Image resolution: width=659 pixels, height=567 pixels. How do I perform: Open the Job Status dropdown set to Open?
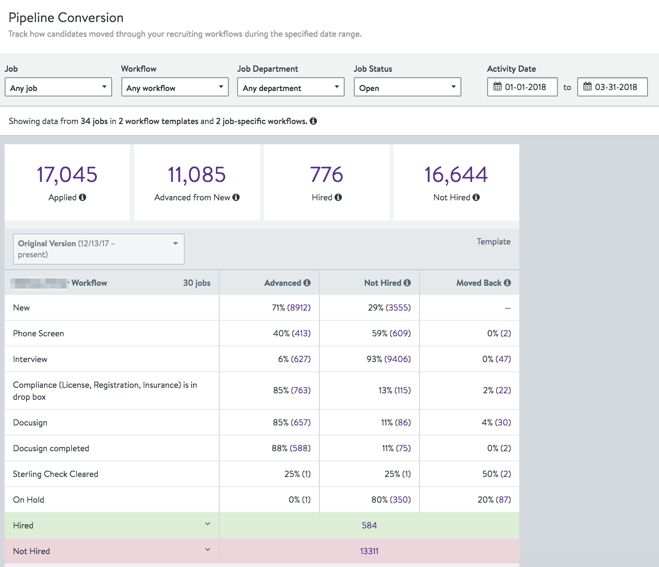pyautogui.click(x=408, y=87)
